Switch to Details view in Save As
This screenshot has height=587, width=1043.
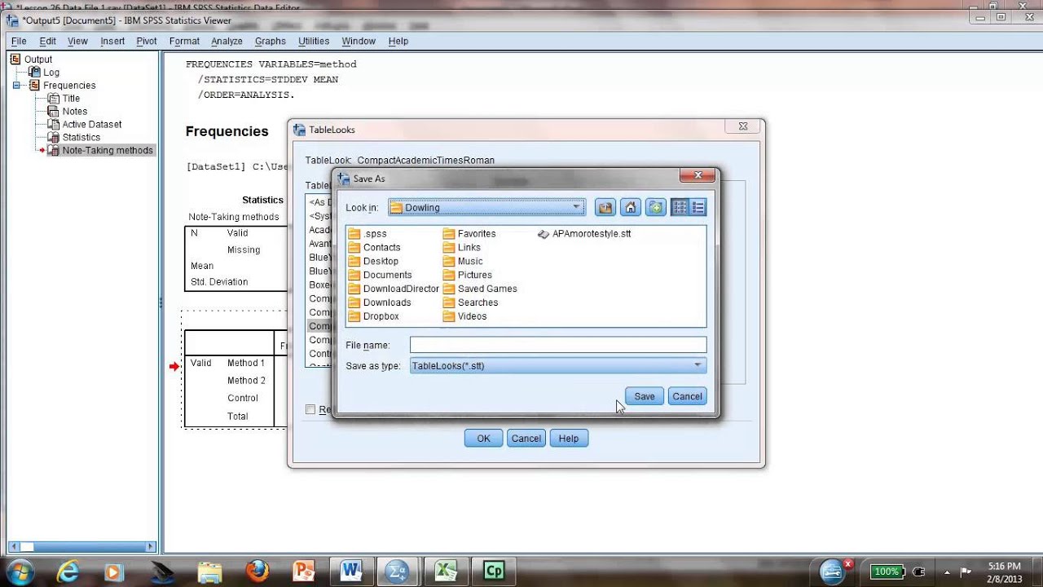click(698, 208)
